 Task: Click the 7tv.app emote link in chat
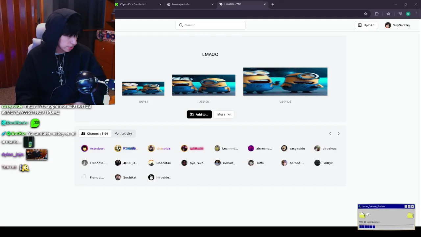tap(46, 109)
